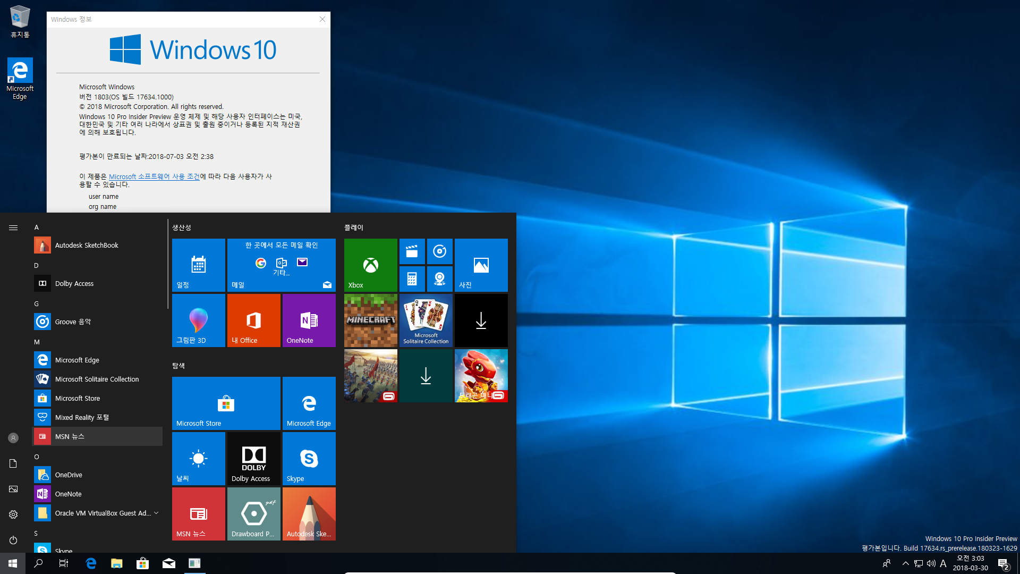Open the March of Empires game tile
This screenshot has width=1020, height=574.
pyautogui.click(x=371, y=376)
